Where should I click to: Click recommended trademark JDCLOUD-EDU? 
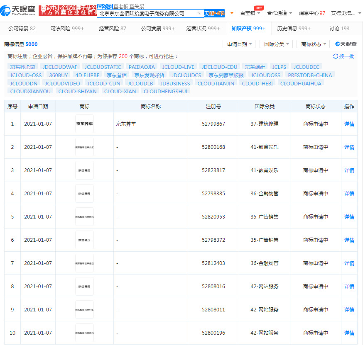tap(219, 67)
